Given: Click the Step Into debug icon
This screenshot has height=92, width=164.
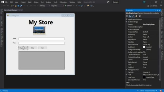Looking at the screenshot, I should click(79, 6).
